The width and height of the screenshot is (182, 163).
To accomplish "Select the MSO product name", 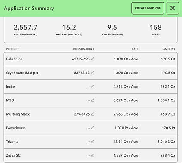I will [x=10, y=100].
